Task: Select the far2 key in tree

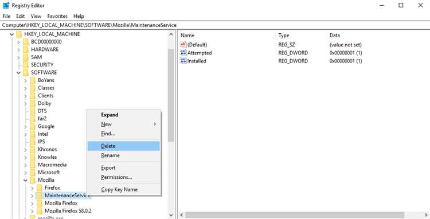Action: tap(42, 119)
